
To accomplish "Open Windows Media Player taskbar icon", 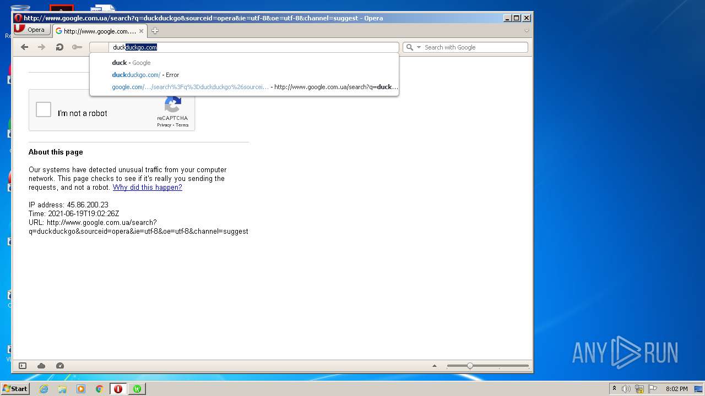I will pyautogui.click(x=81, y=389).
